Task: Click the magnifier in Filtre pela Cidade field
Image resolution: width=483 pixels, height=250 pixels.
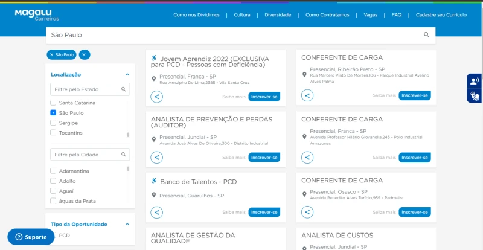Action: pyautogui.click(x=124, y=155)
